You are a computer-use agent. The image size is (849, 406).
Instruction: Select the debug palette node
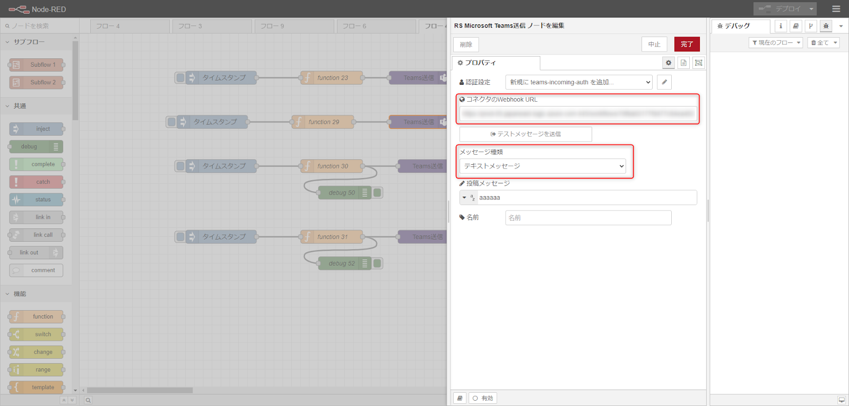36,146
